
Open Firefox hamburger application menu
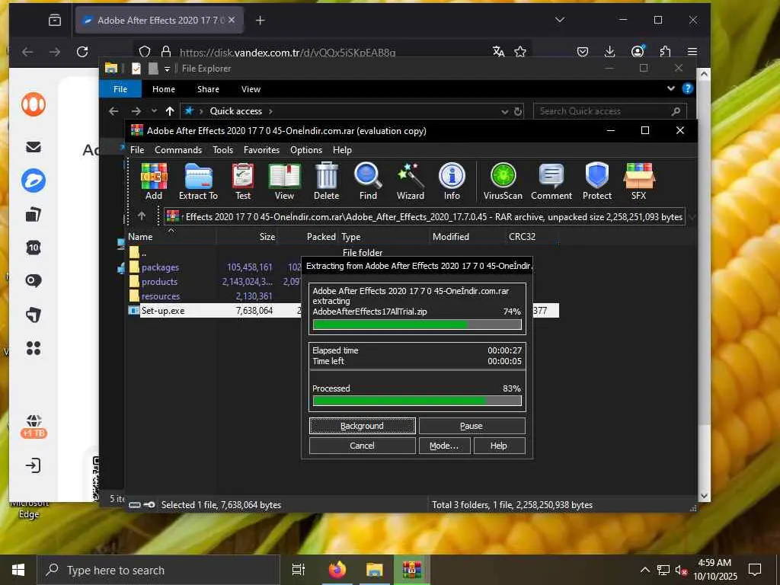(692, 51)
